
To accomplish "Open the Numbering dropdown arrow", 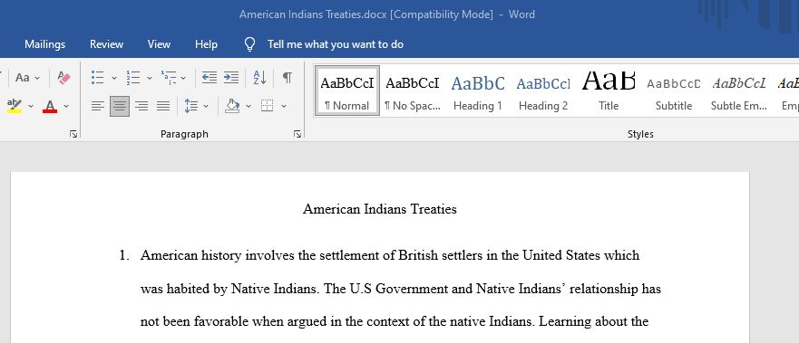I will pyautogui.click(x=150, y=78).
